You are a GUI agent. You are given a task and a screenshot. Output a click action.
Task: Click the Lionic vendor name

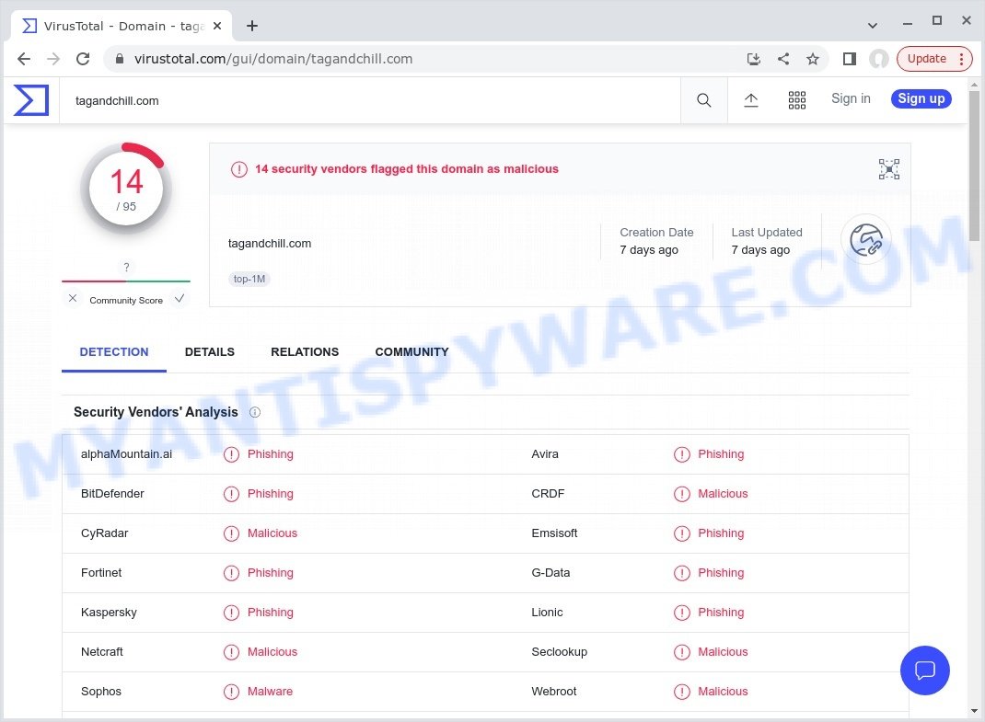point(547,613)
